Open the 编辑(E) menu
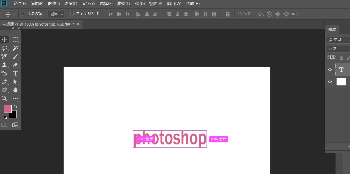Image resolution: width=350 pixels, height=174 pixels. point(37,4)
